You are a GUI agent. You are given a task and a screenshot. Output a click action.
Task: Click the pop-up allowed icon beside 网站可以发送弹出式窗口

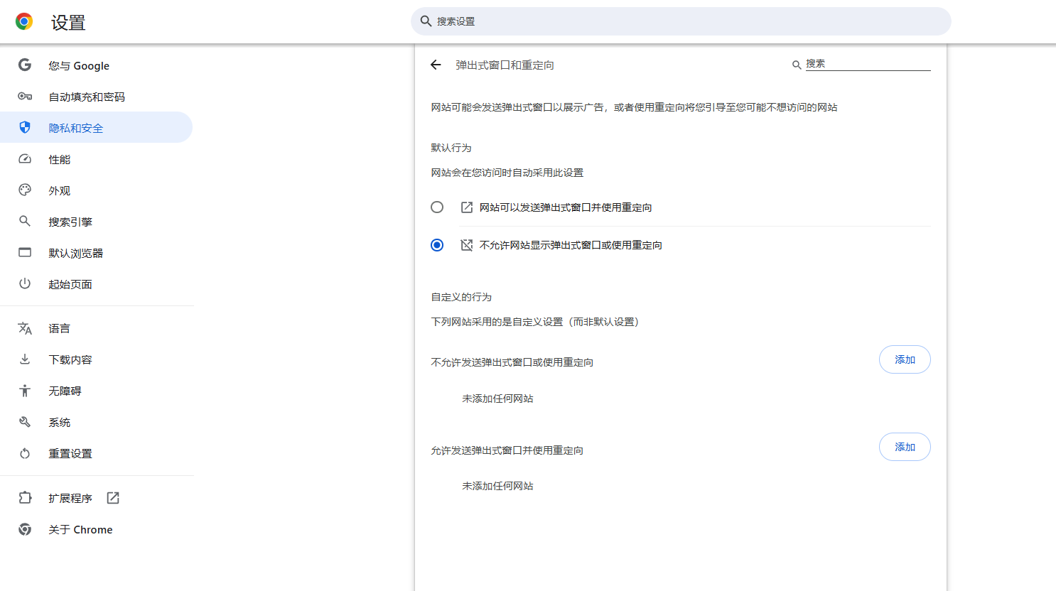467,207
